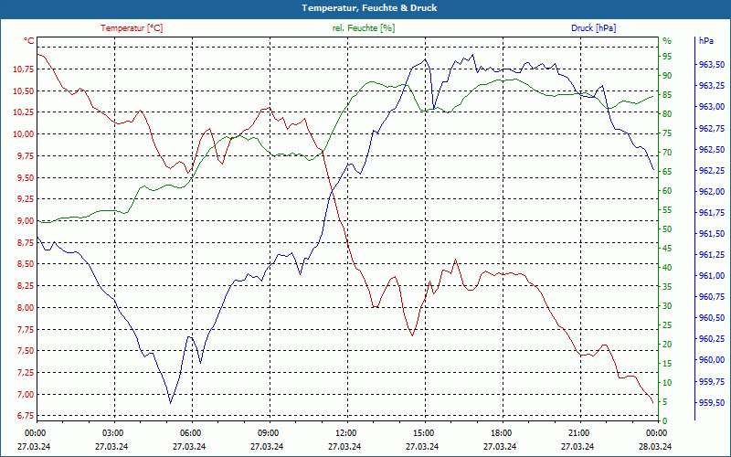The image size is (731, 457).
Task: Click '959,50' on the pressure axis
Action: point(713,402)
